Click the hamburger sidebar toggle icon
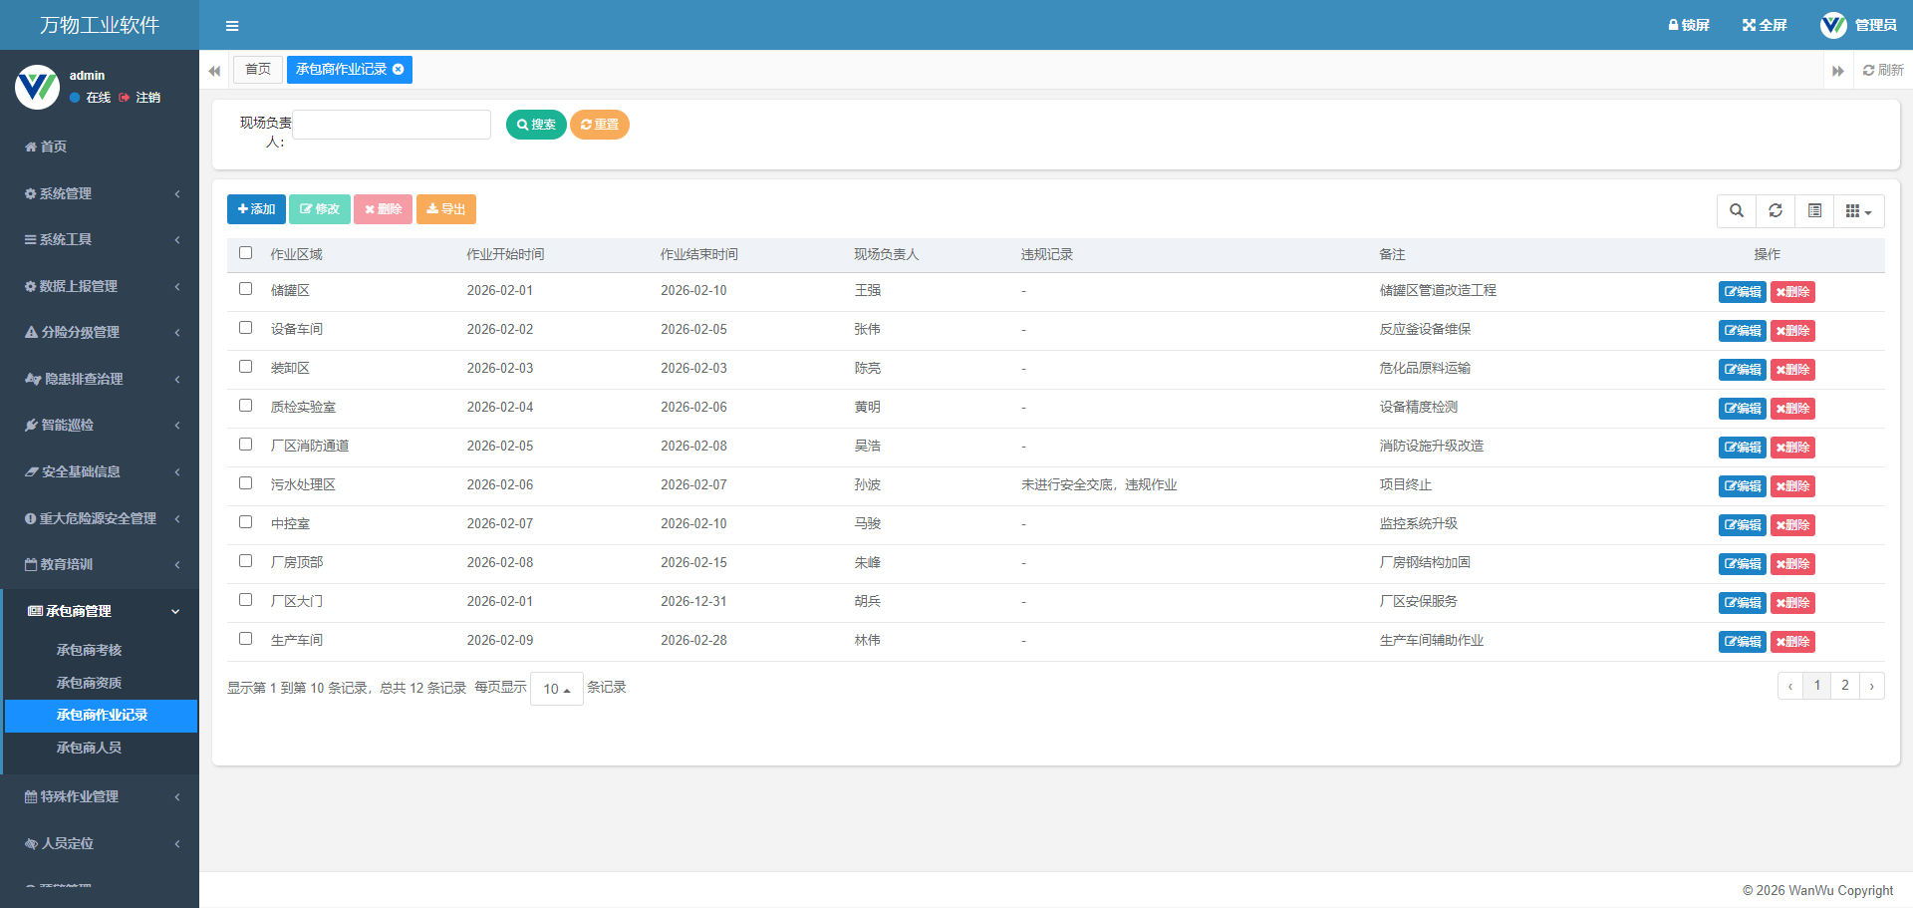This screenshot has height=908, width=1913. [232, 26]
